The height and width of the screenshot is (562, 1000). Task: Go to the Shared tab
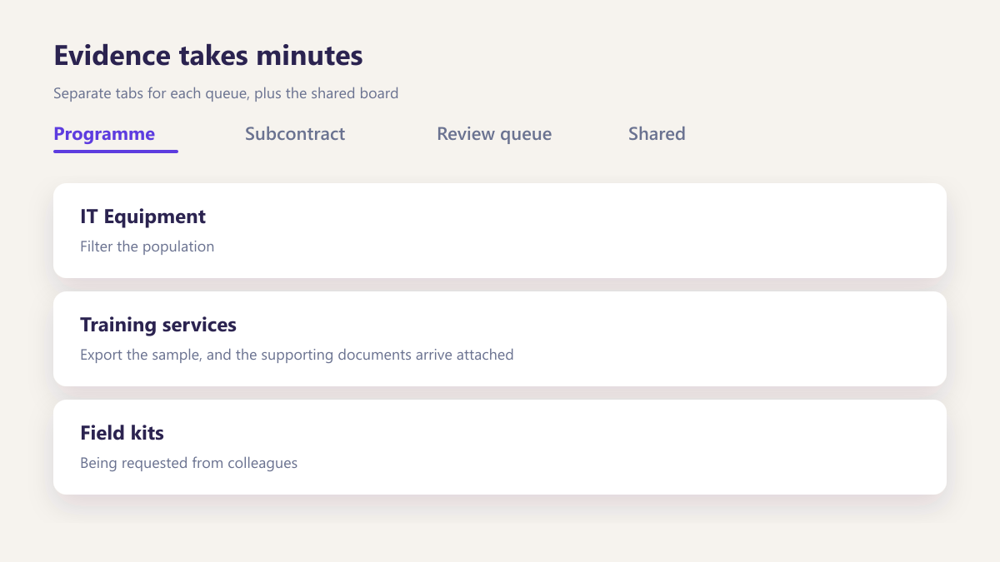pos(657,134)
